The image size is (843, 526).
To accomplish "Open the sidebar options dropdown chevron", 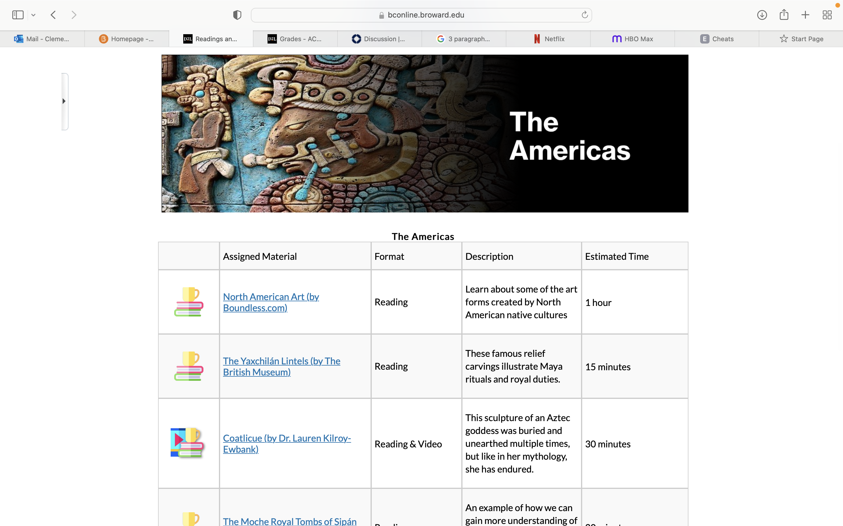I will pos(33,15).
